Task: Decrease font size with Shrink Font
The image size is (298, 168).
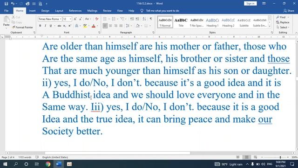Action: [81, 19]
